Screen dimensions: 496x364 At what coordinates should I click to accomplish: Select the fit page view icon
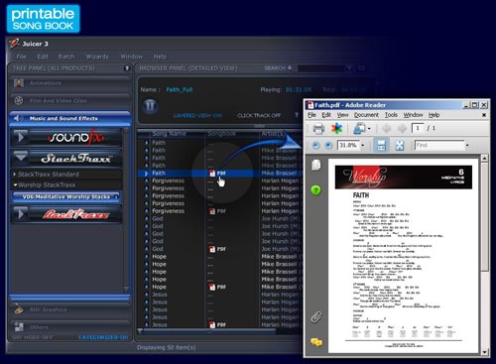(x=400, y=145)
